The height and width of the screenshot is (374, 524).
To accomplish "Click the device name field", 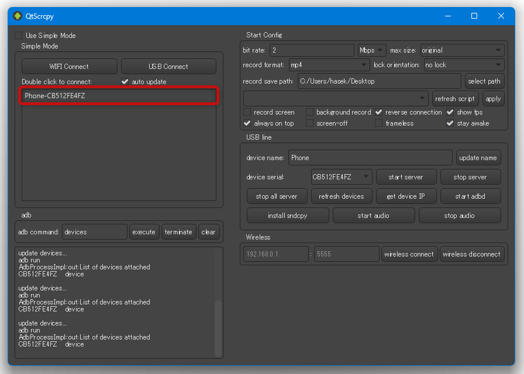I will click(x=370, y=158).
